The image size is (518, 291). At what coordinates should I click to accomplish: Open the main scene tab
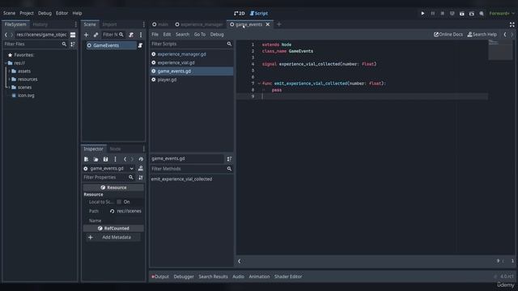pyautogui.click(x=160, y=24)
